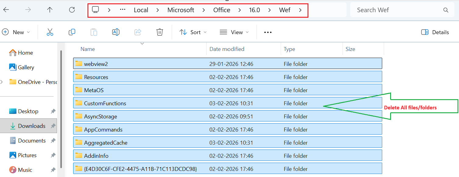Open the New item dropdown
The image size is (459, 177).
(x=16, y=32)
